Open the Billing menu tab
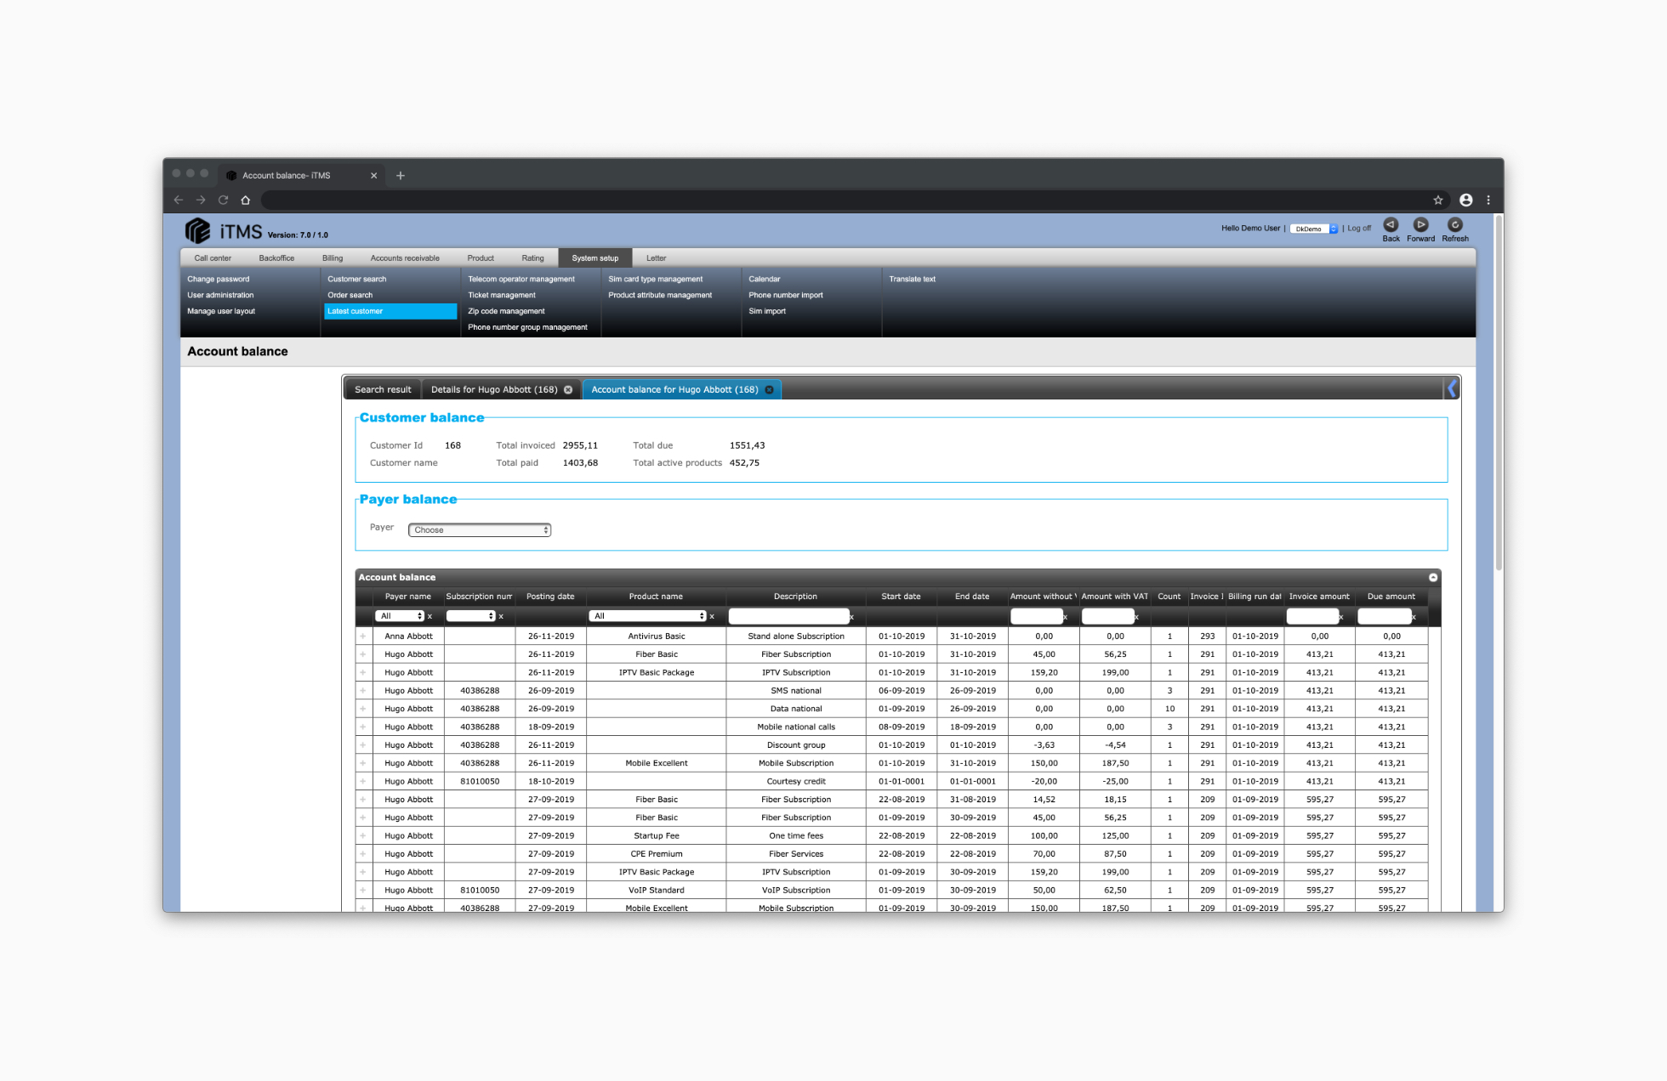 (333, 258)
